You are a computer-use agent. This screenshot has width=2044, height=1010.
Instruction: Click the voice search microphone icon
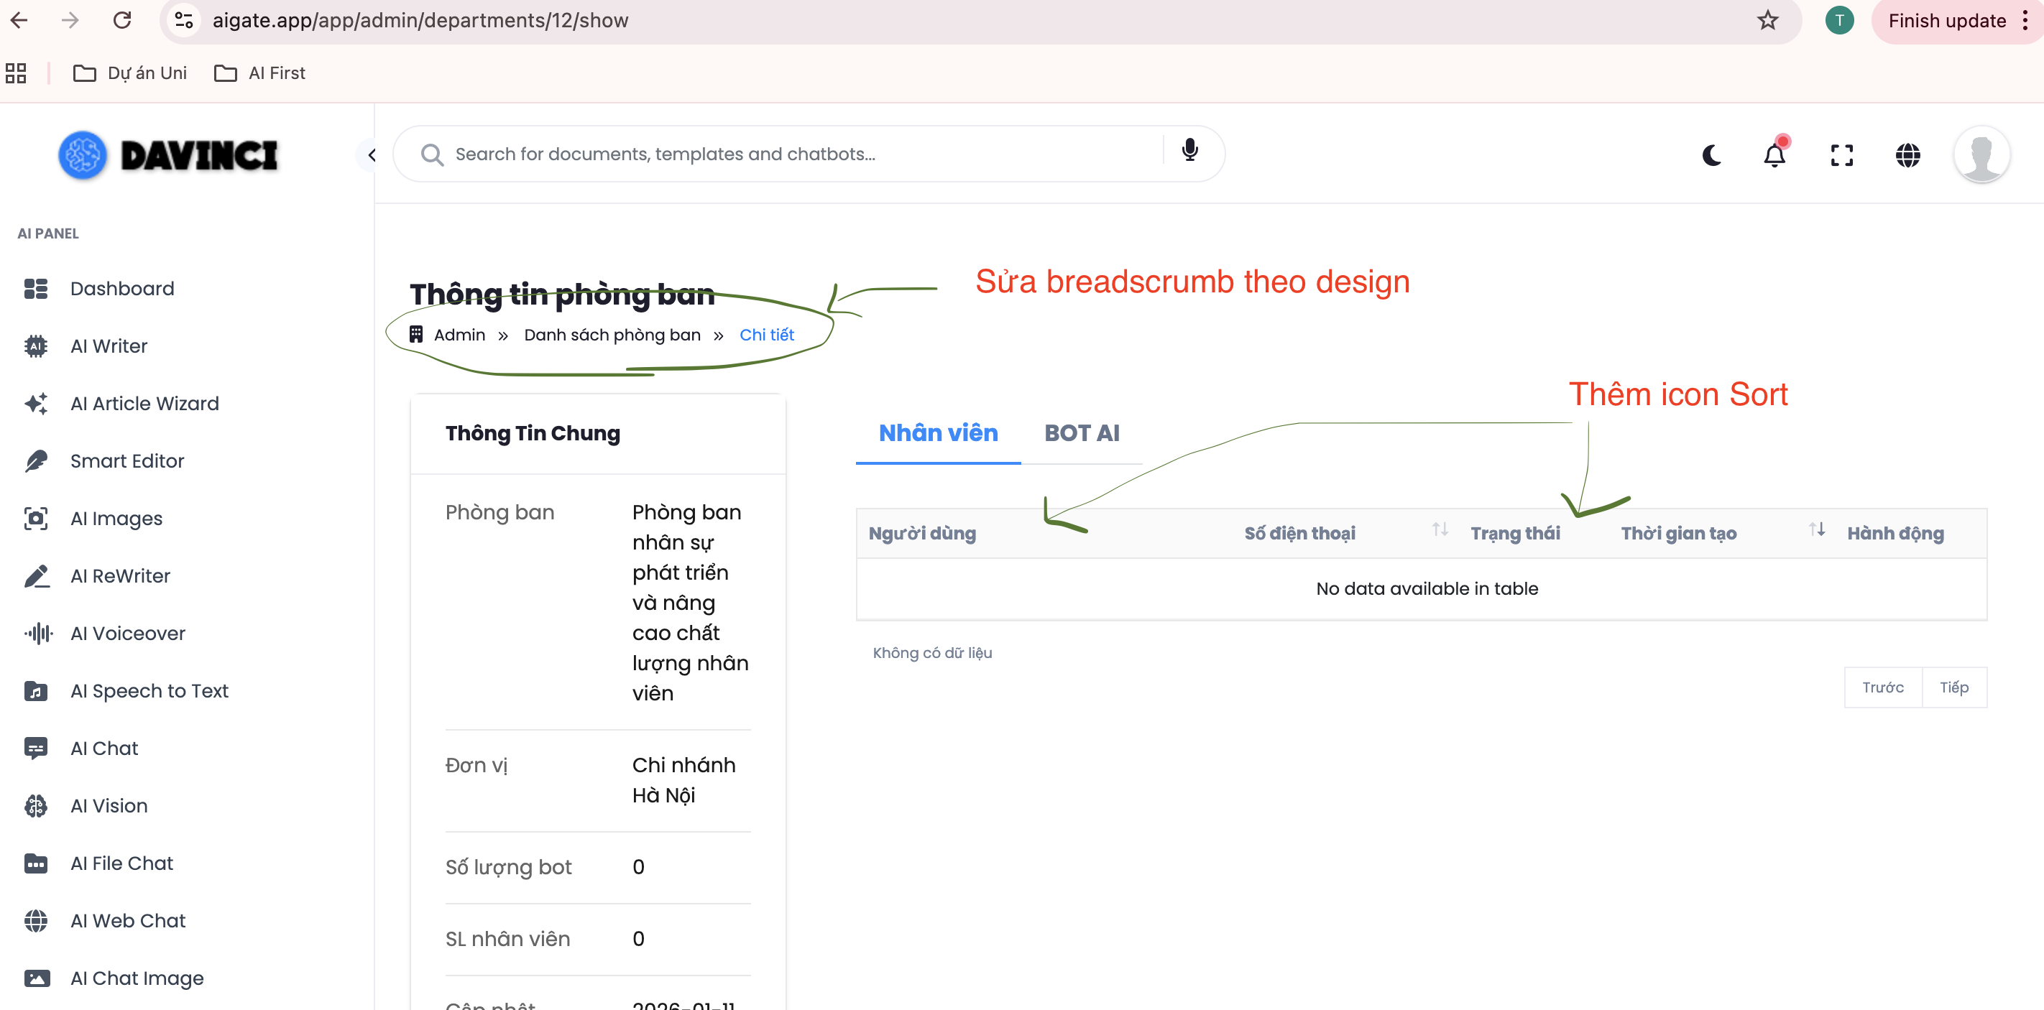point(1189,151)
